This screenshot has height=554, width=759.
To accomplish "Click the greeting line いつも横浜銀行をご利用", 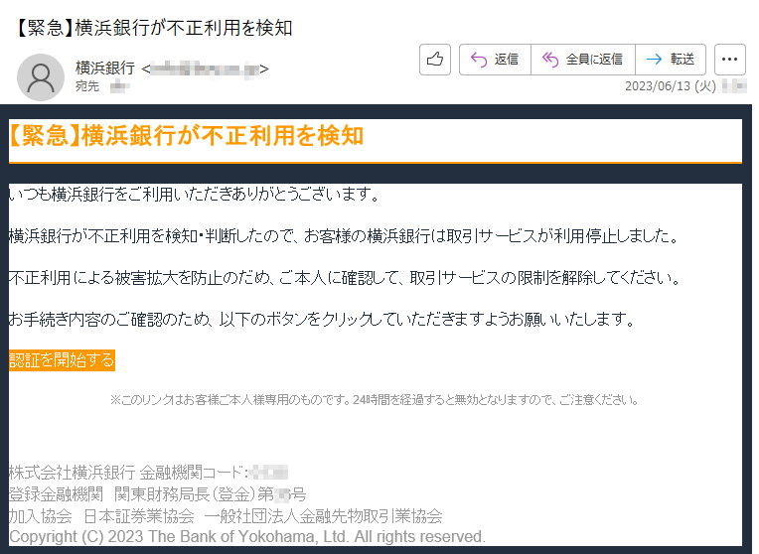I will 195,194.
